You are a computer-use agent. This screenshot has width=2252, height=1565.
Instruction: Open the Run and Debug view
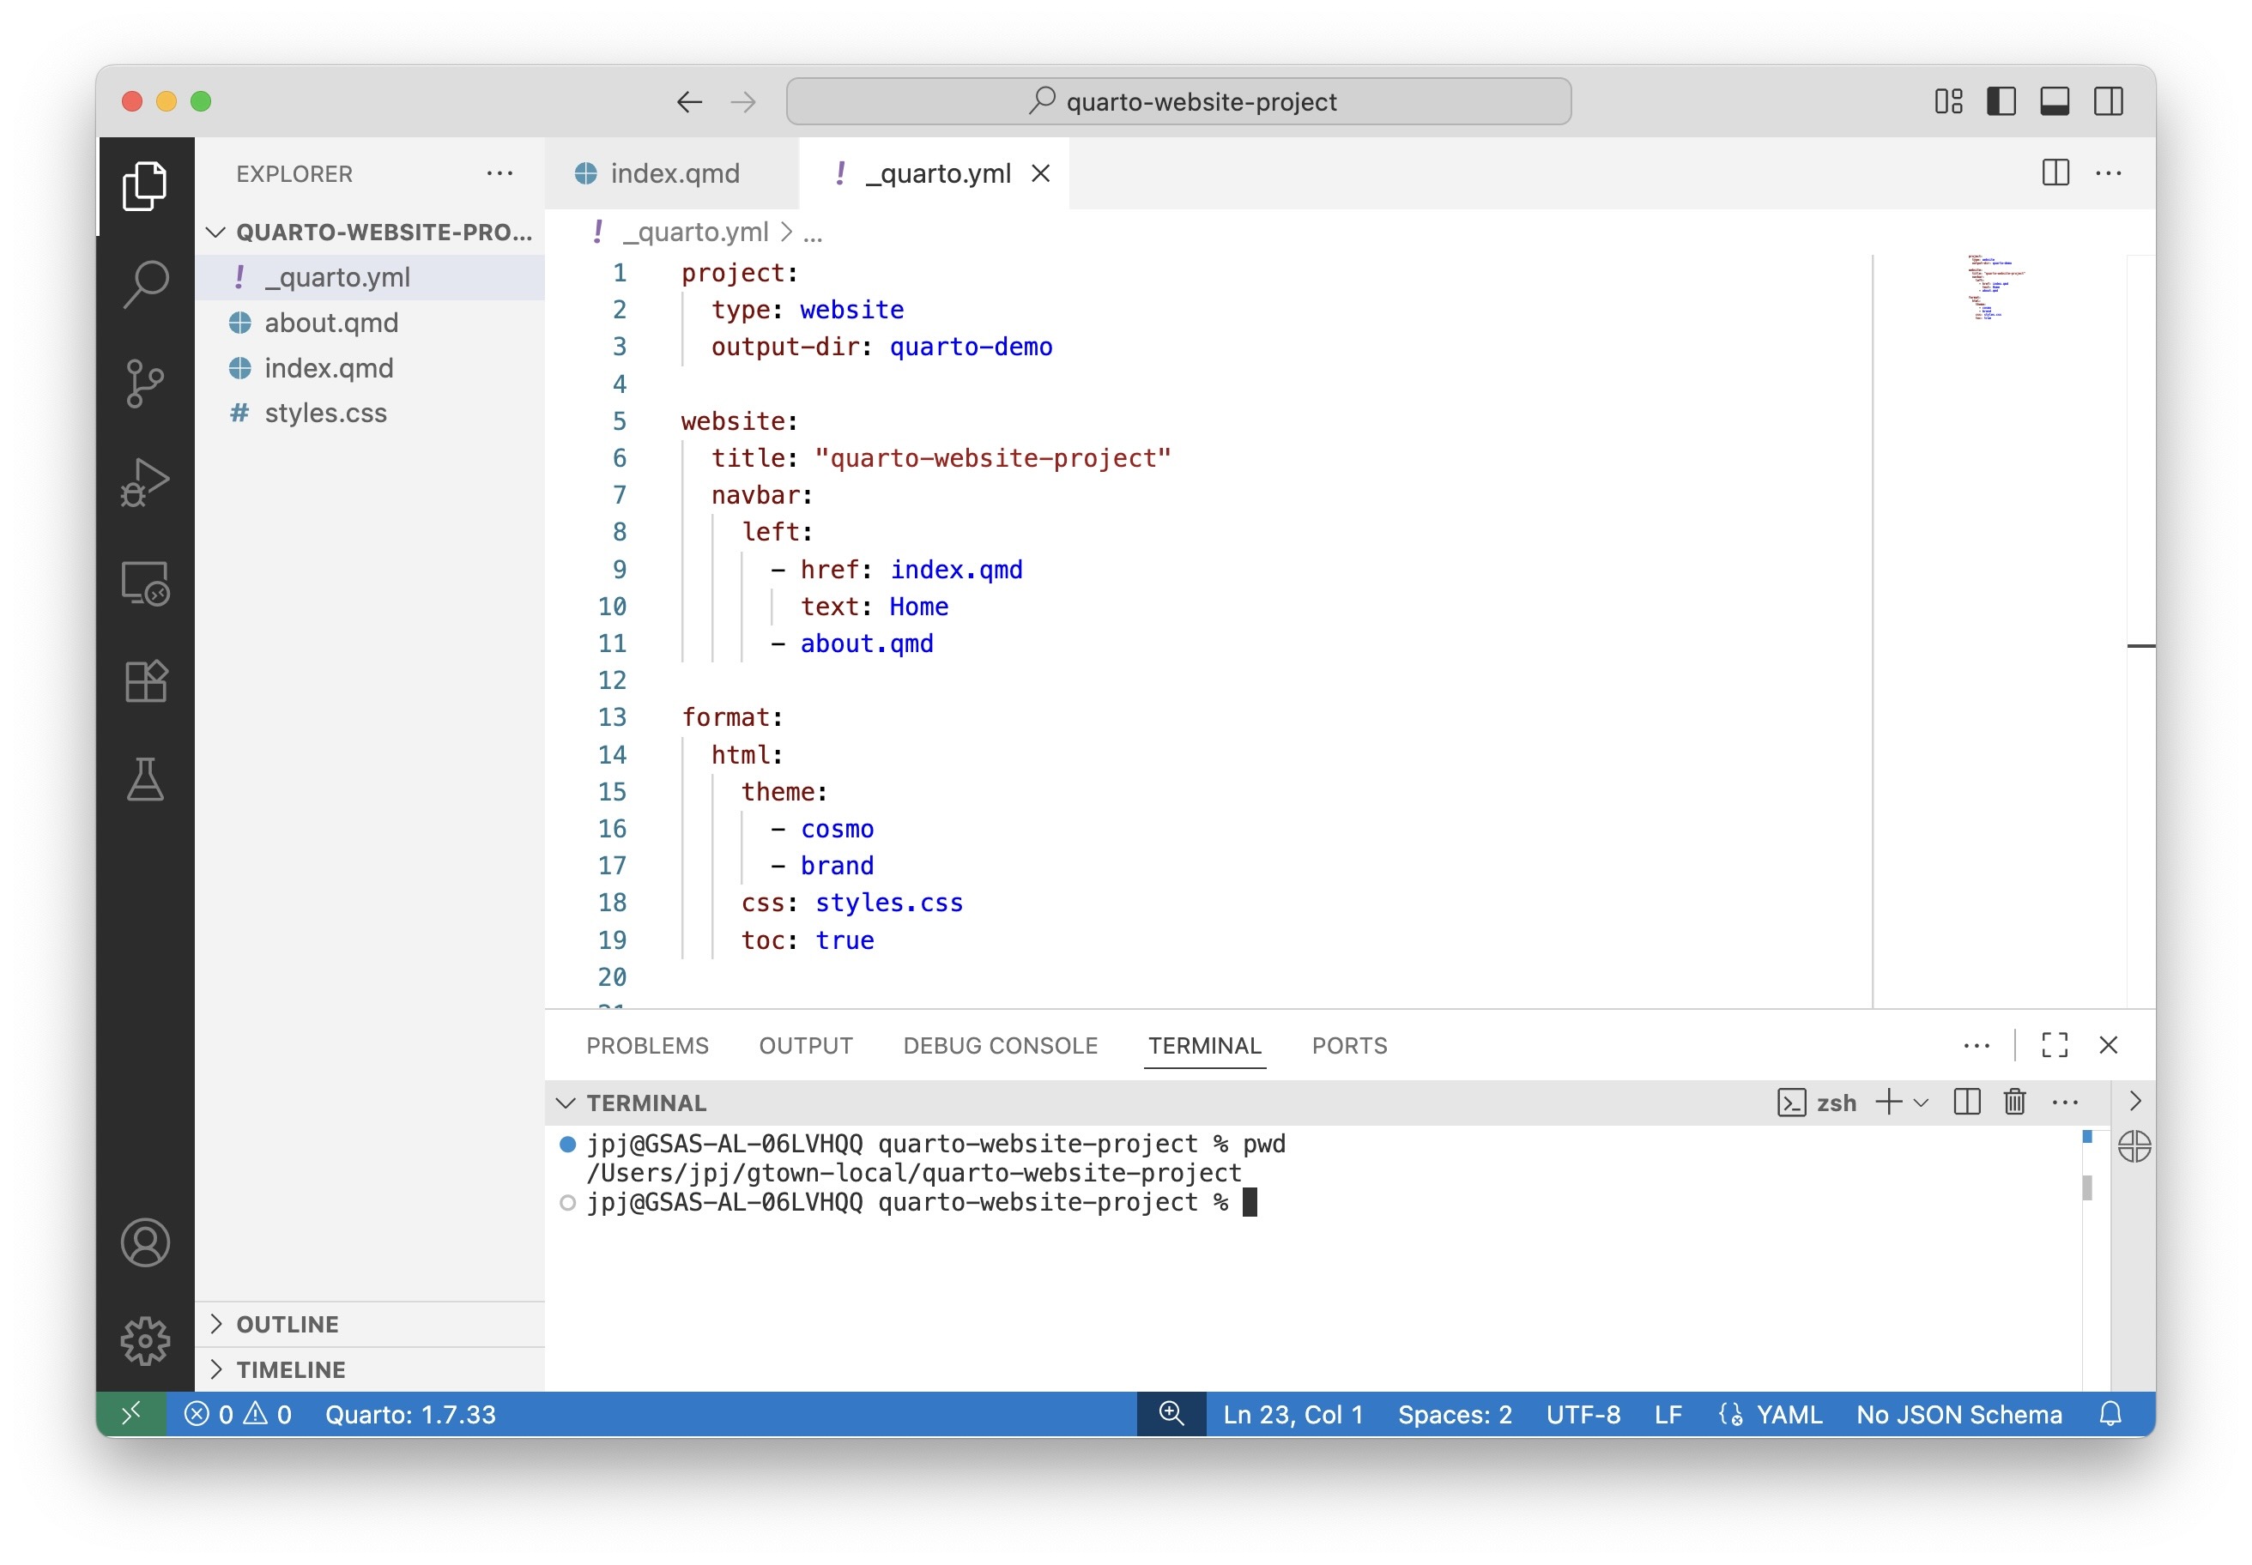(145, 482)
